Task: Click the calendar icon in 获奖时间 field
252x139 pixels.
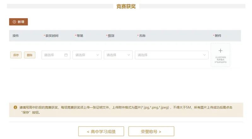Action: (66, 55)
